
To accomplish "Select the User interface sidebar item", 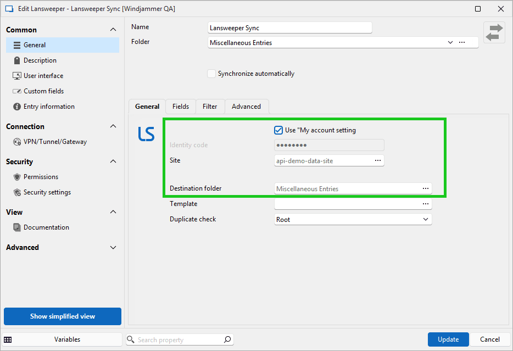I will [43, 75].
